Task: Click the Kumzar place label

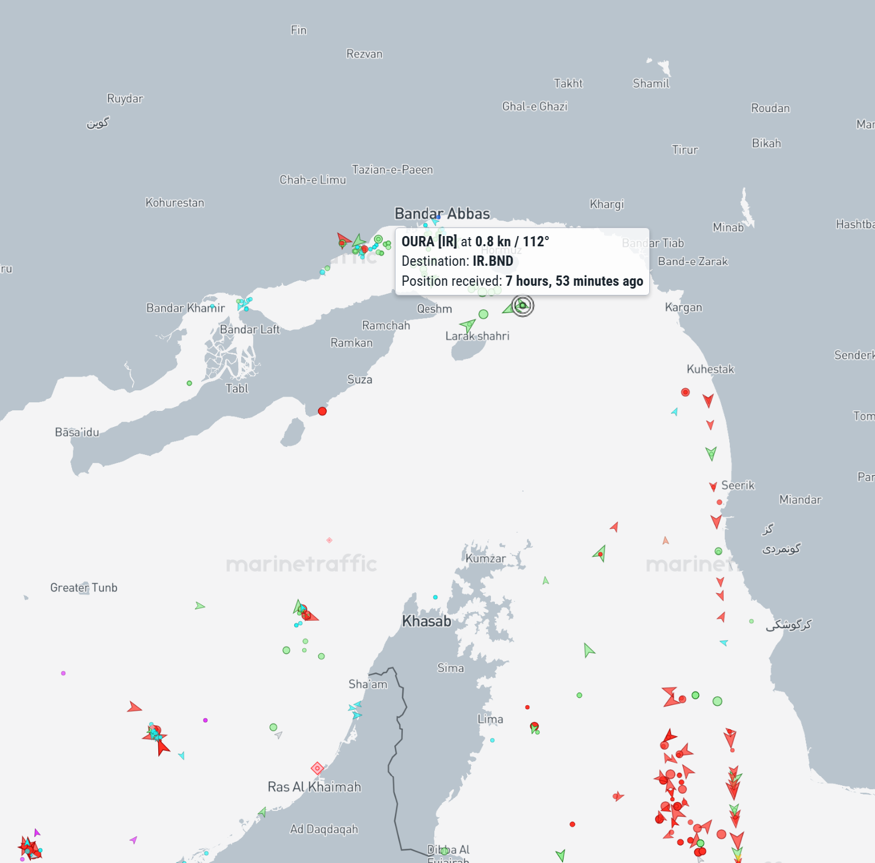Action: [486, 558]
